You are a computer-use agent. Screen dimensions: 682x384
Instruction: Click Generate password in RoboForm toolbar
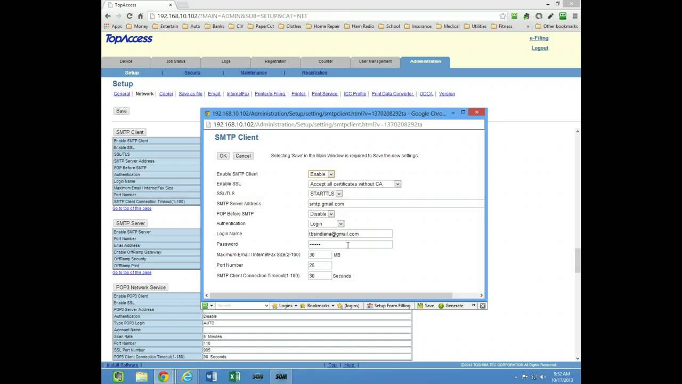(x=451, y=306)
